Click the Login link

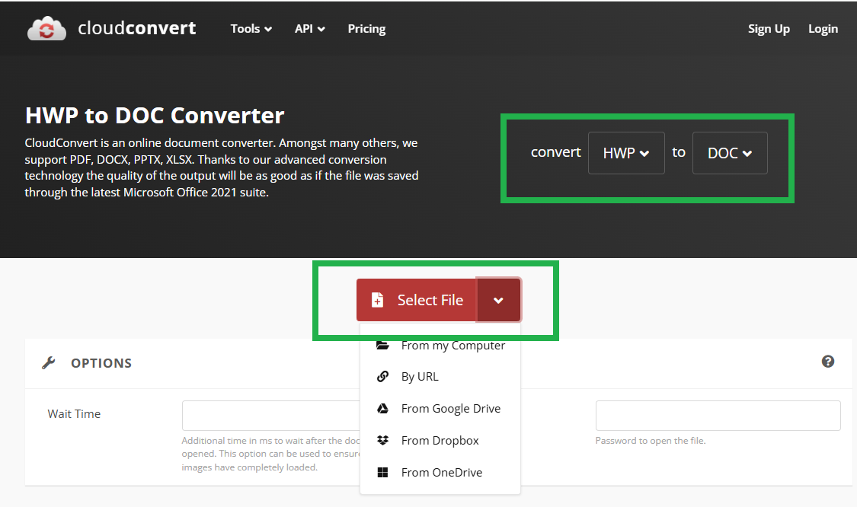[x=823, y=28]
